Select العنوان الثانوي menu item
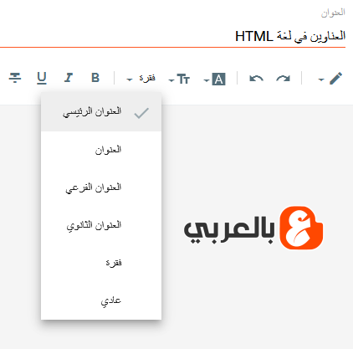Viewport: 353px width, 349px height. click(x=101, y=225)
